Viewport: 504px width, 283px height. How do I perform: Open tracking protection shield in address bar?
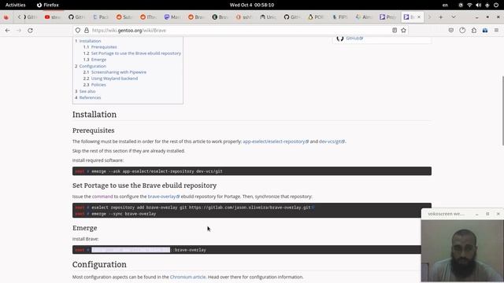coord(78,30)
